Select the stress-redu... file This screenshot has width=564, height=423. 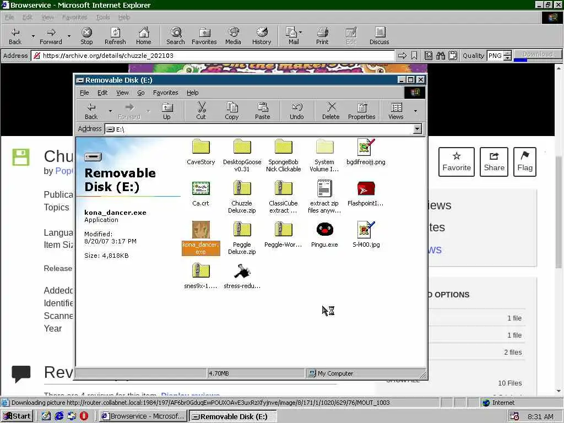click(x=242, y=276)
